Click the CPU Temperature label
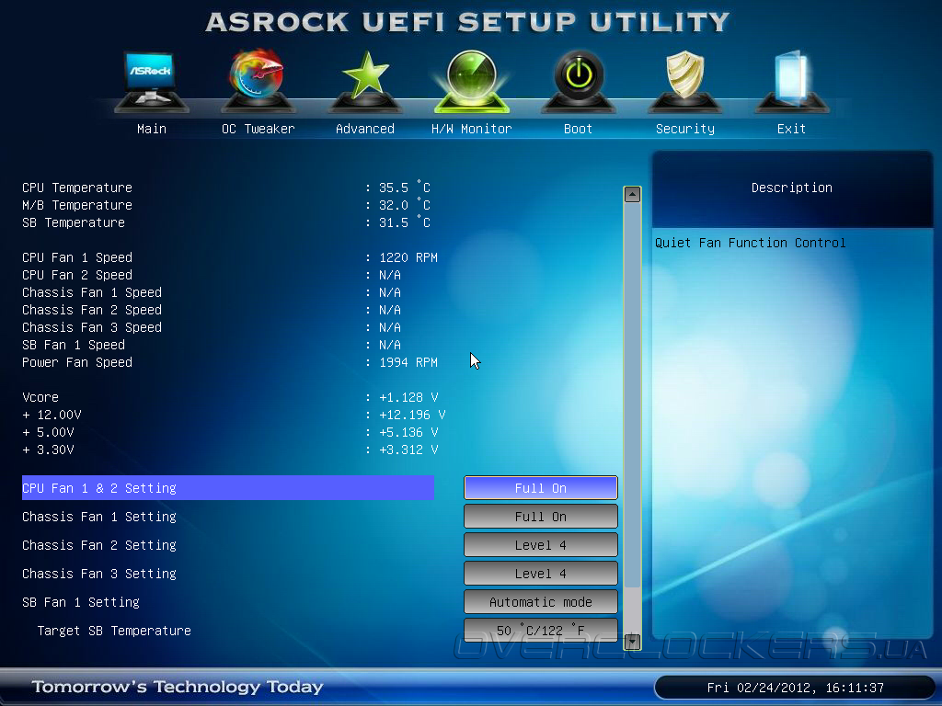 [77, 188]
